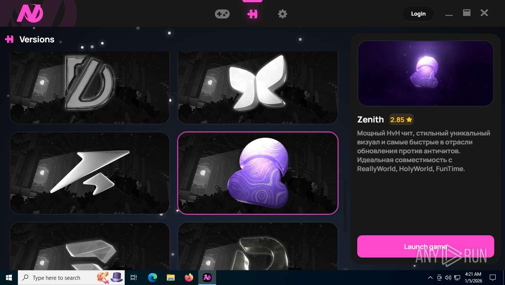Click the taskbar search box
505x285 pixels.
pos(71,278)
